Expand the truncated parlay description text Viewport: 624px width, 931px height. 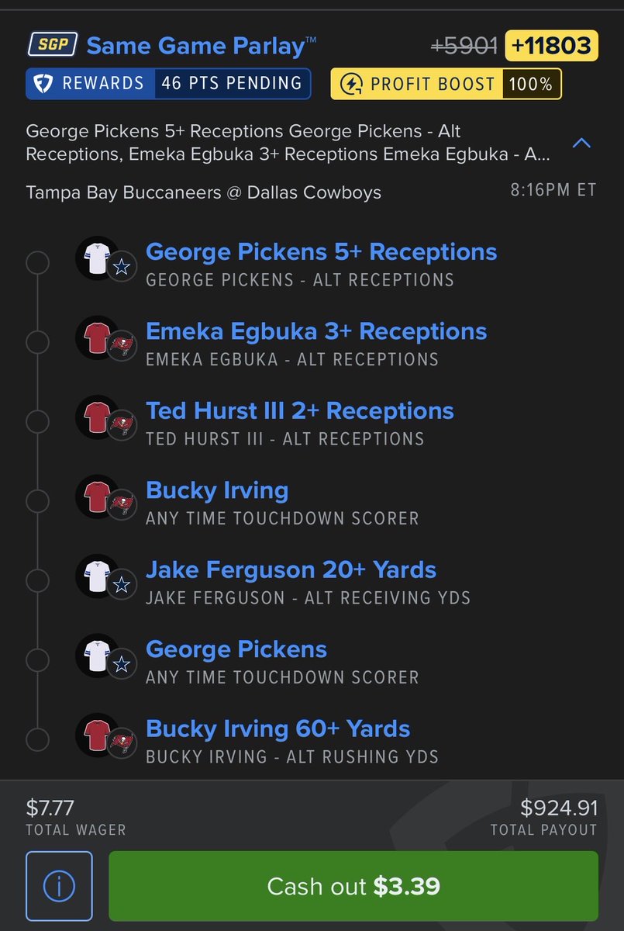coord(288,143)
